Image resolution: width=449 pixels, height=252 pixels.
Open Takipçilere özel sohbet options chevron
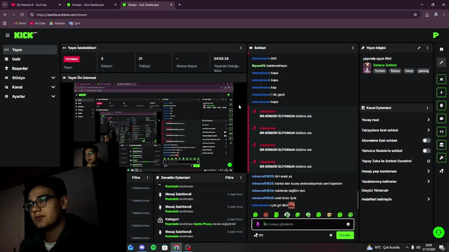428,130
